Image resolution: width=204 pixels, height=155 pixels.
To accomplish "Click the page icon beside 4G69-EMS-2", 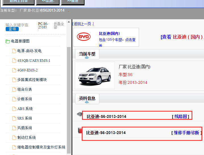I will [14, 70].
